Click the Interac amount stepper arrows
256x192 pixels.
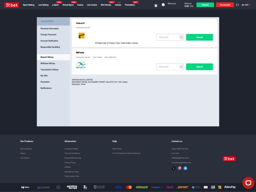click(x=181, y=37)
